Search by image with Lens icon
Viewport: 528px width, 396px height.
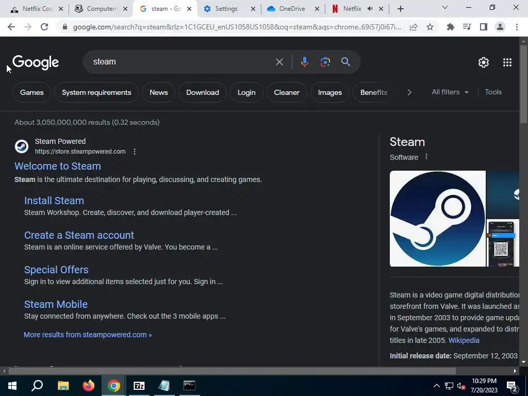(325, 62)
